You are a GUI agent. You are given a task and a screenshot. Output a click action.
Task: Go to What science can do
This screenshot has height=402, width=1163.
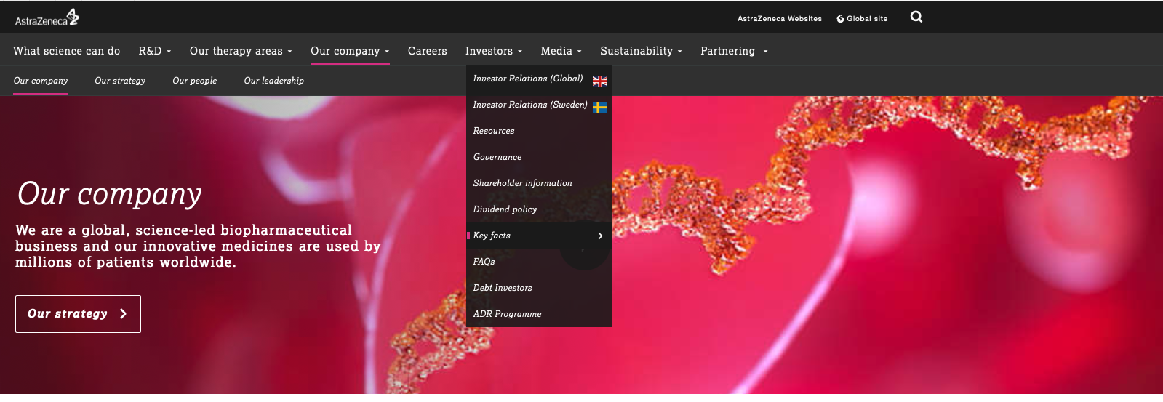click(x=67, y=51)
